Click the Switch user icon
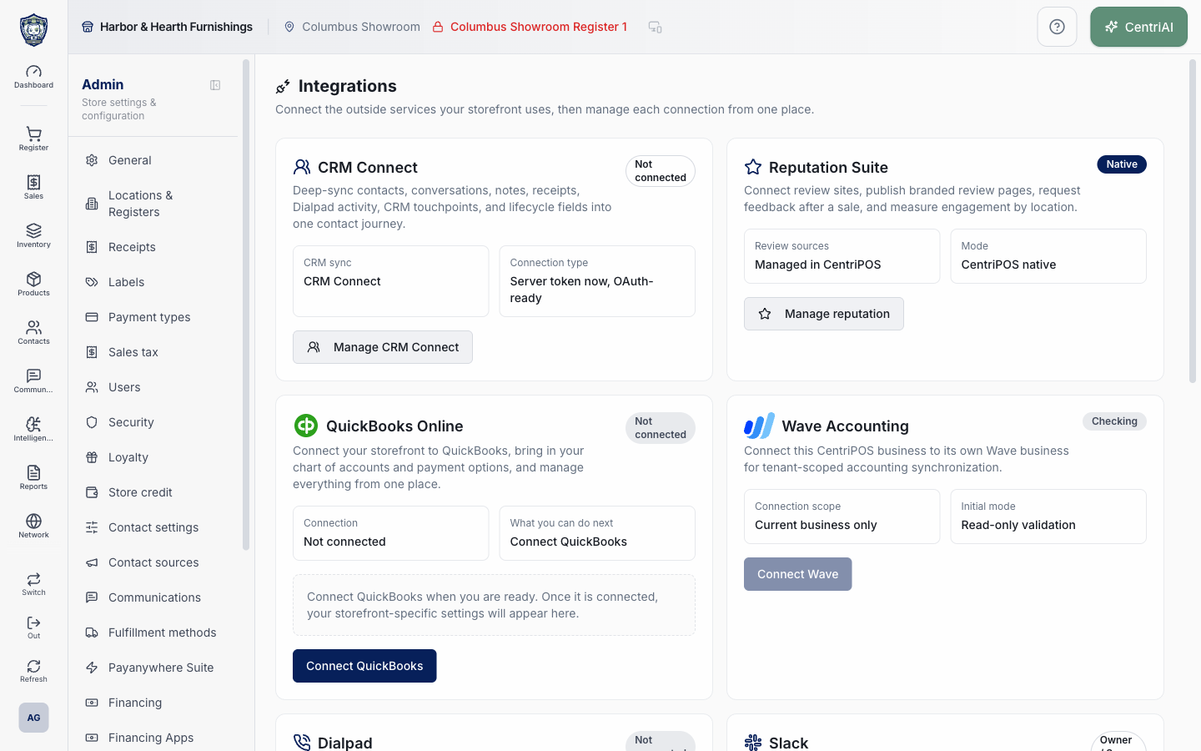 pos(33,584)
